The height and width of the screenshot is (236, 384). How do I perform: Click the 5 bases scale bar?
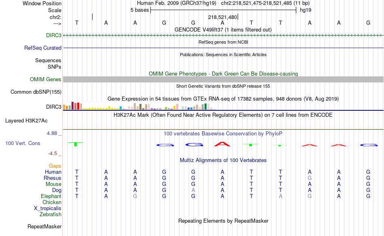click(x=223, y=10)
